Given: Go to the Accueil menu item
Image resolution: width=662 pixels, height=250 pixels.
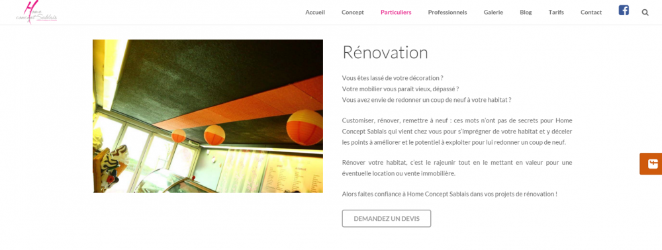Looking at the screenshot, I should coord(315,12).
